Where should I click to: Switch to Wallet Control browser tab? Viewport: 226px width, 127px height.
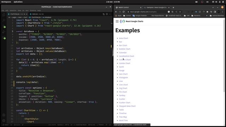click(x=129, y=7)
